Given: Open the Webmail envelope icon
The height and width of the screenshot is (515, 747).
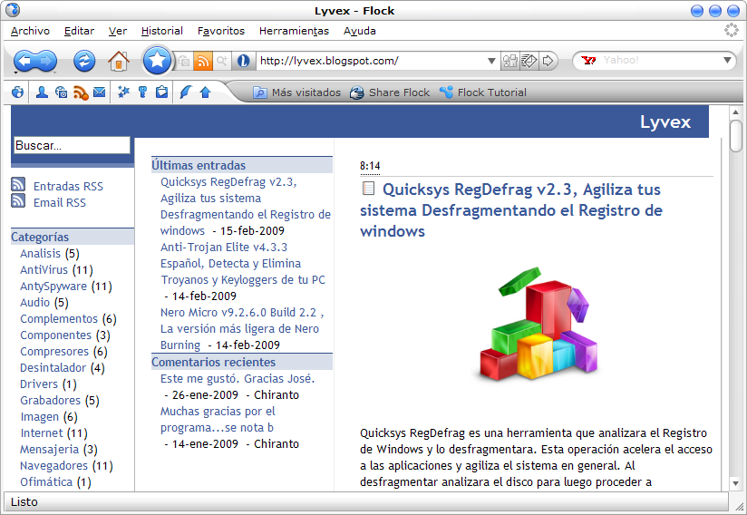Looking at the screenshot, I should (x=99, y=92).
